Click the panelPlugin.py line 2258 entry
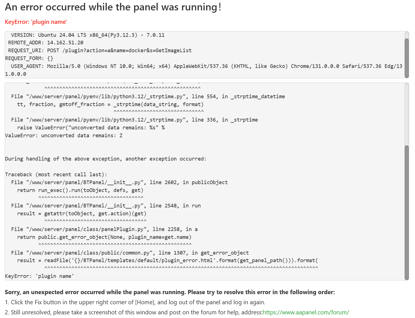415x318 pixels. coord(104,229)
